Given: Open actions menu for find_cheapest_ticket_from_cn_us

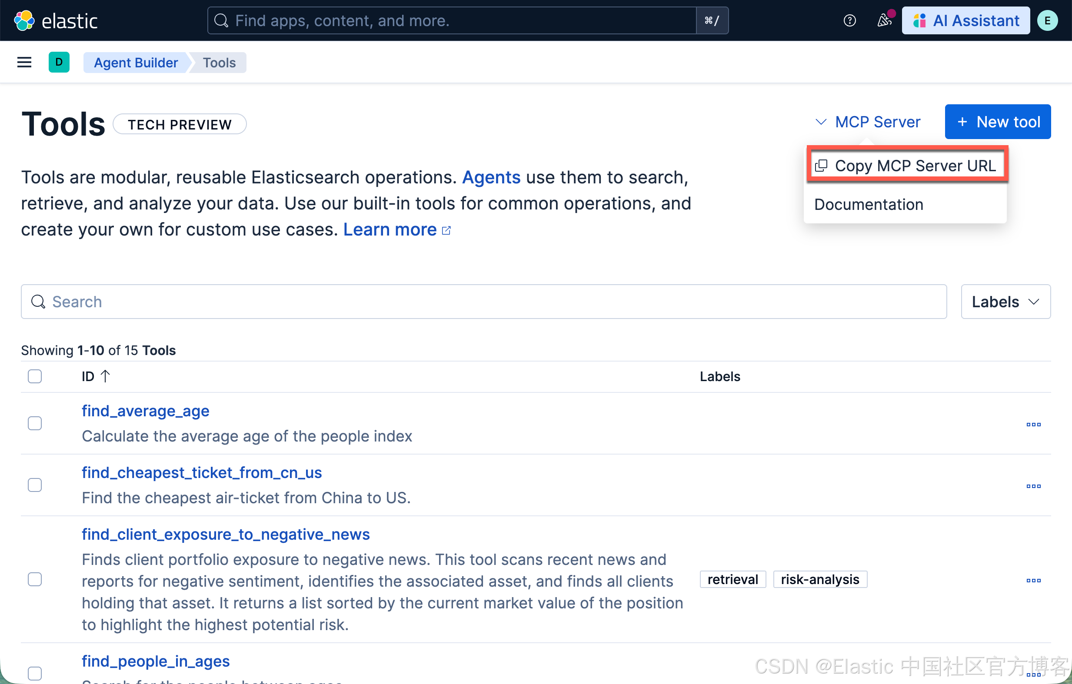Looking at the screenshot, I should (1033, 486).
